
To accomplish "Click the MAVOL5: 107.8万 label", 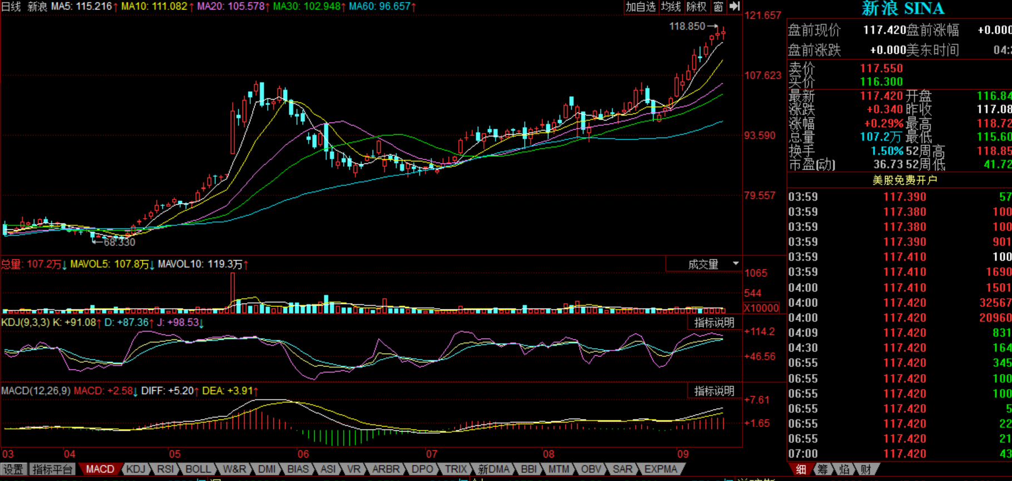I will point(110,264).
